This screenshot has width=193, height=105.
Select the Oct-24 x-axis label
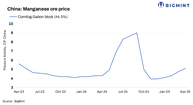(x=144, y=92)
